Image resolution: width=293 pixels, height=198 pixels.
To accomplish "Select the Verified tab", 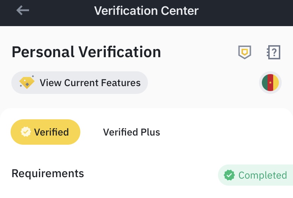I will [x=46, y=132].
